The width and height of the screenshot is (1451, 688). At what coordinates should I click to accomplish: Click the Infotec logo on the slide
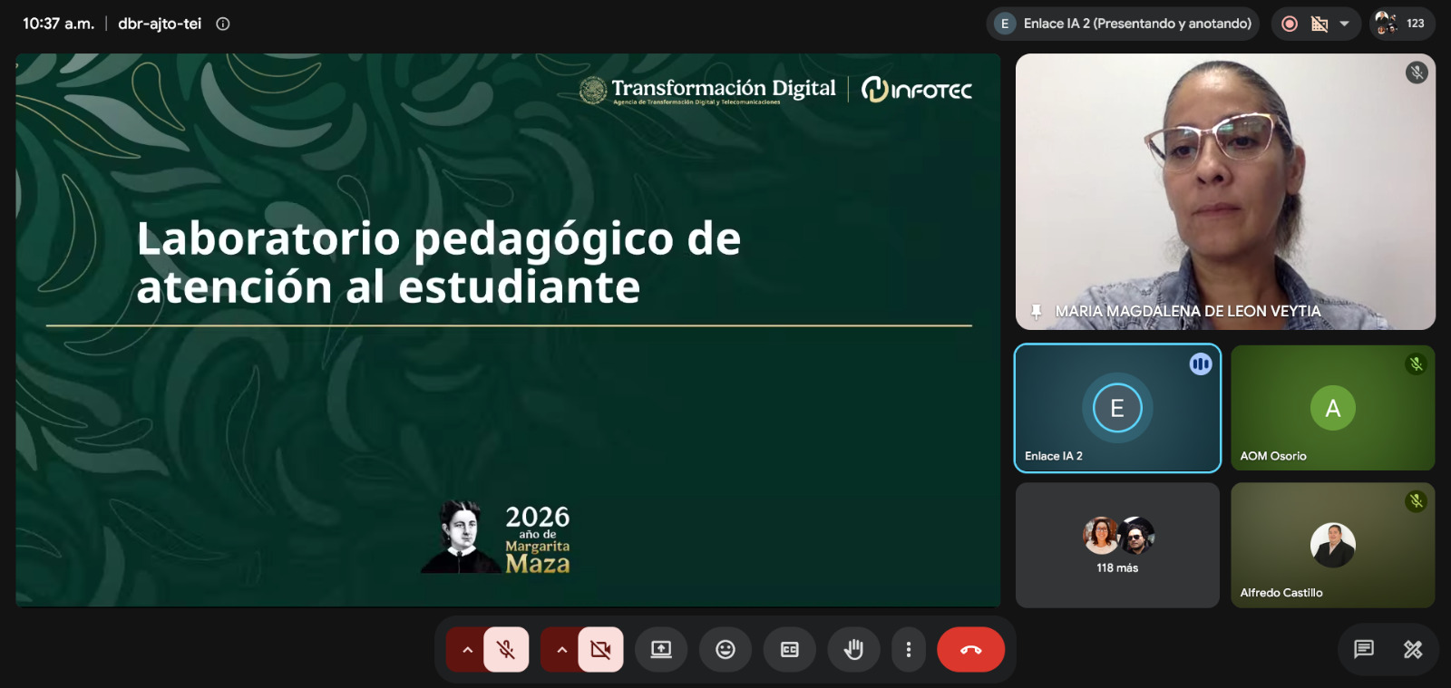[916, 89]
